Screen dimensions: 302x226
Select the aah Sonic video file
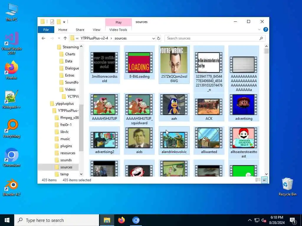[x=174, y=107]
